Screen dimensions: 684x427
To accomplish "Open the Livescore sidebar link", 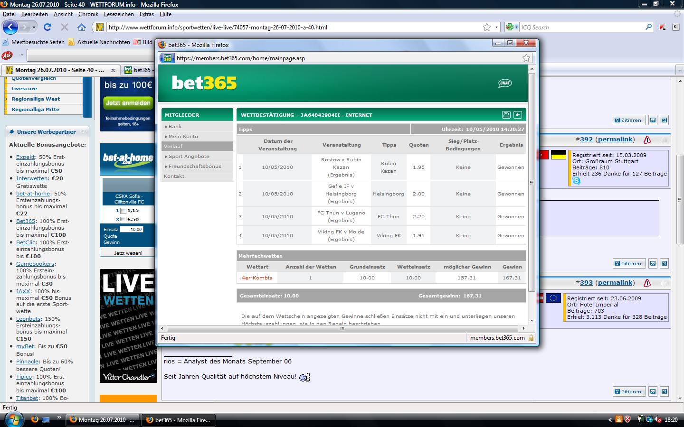I will click(24, 88).
